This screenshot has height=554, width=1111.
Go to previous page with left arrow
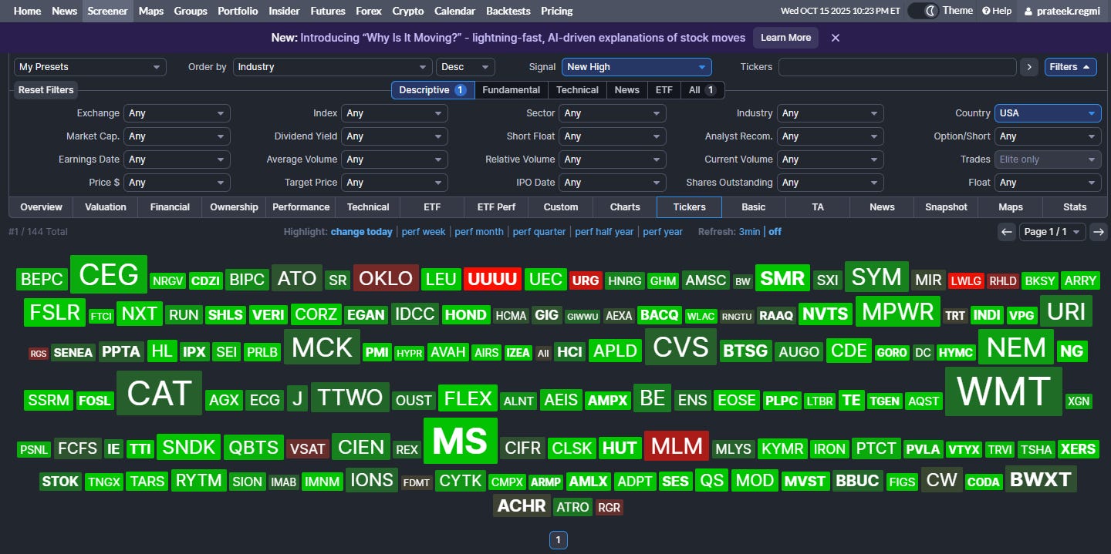[1005, 231]
